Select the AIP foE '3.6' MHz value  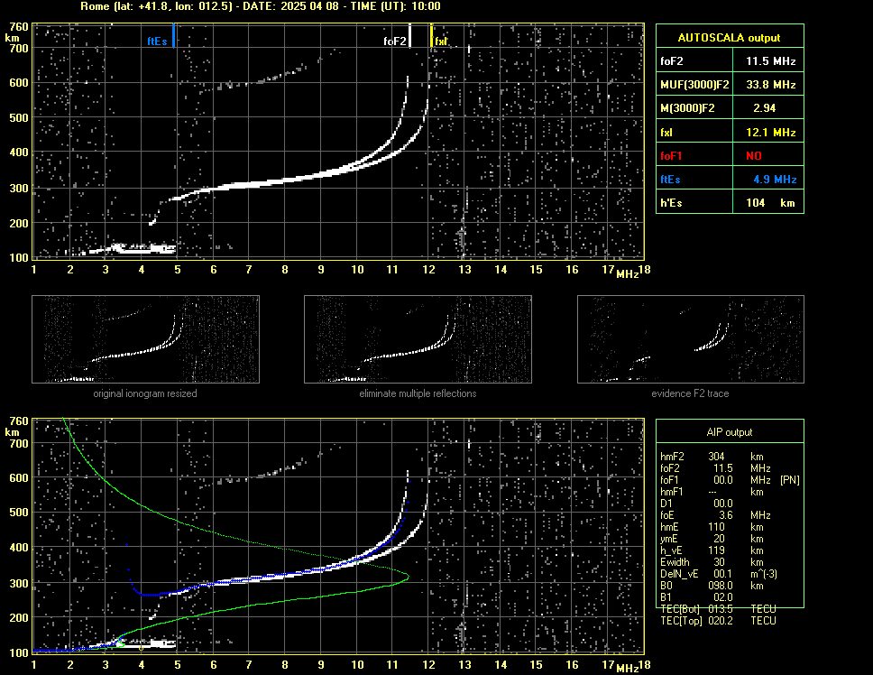pos(725,515)
